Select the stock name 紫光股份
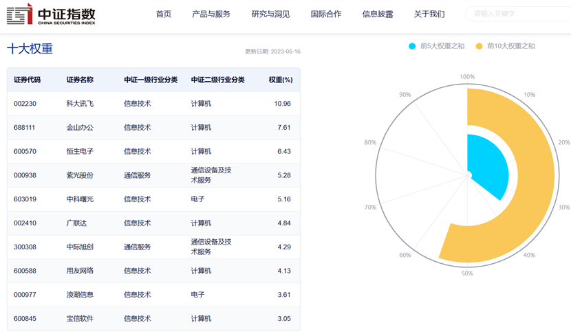571x336 pixels. pos(80,175)
